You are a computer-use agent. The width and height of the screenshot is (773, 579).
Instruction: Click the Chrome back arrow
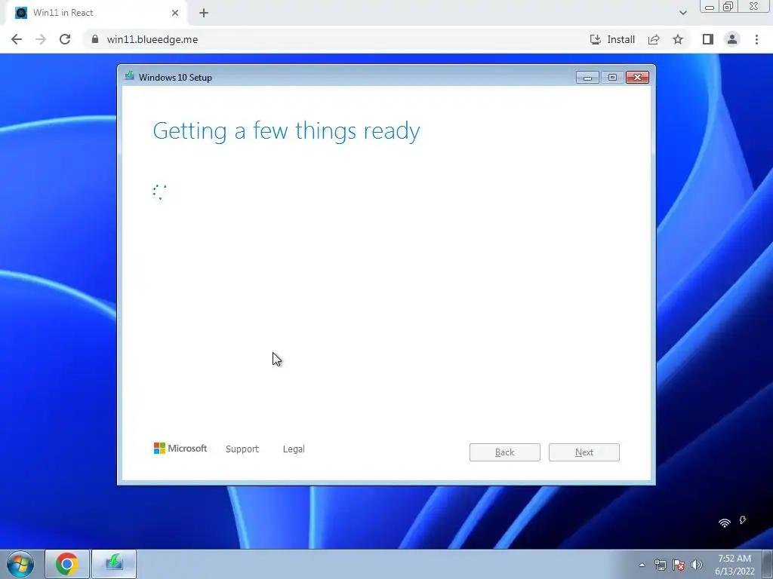pos(17,39)
